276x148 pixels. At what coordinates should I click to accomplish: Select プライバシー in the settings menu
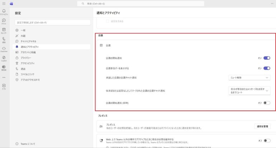26,58
